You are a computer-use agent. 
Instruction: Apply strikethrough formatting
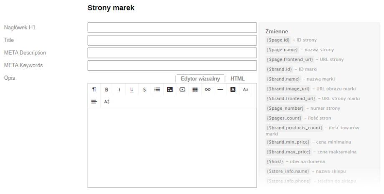144,90
